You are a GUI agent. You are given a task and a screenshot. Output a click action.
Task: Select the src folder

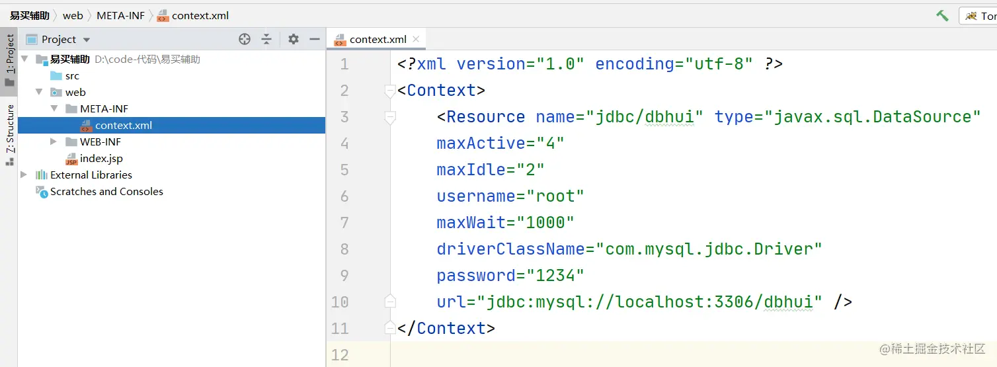point(71,76)
